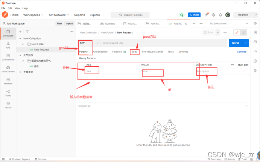Open tab bar more options
Image resolution: width=260 pixels, height=162 pixels.
201,24
